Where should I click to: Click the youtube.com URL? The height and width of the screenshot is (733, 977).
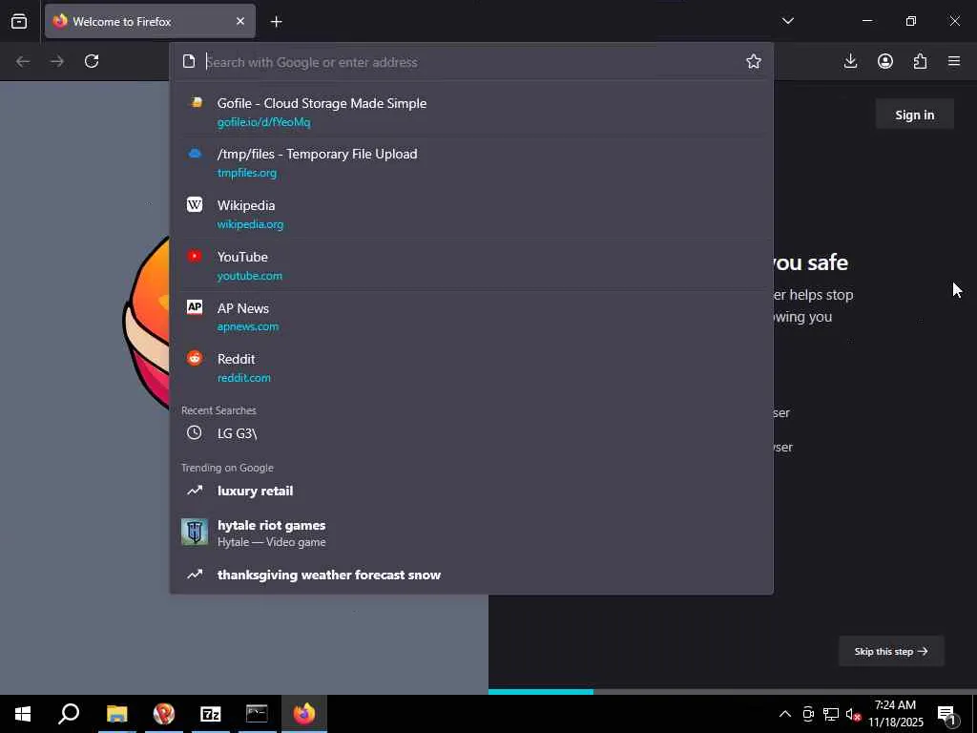click(249, 276)
